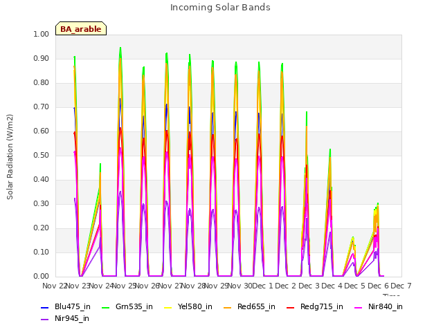Click the Blu475_in legend label
The height and width of the screenshot is (332, 443).
click(x=72, y=306)
